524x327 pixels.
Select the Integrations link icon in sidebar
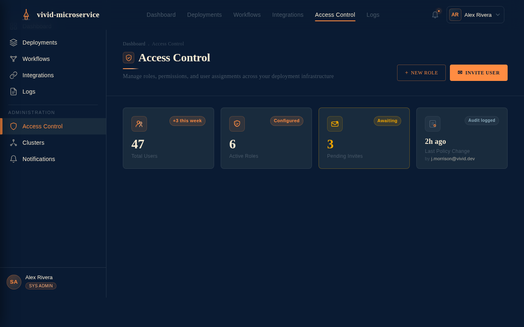pos(13,75)
